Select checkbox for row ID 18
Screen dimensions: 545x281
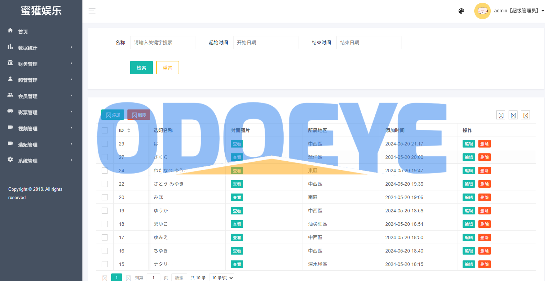click(105, 224)
